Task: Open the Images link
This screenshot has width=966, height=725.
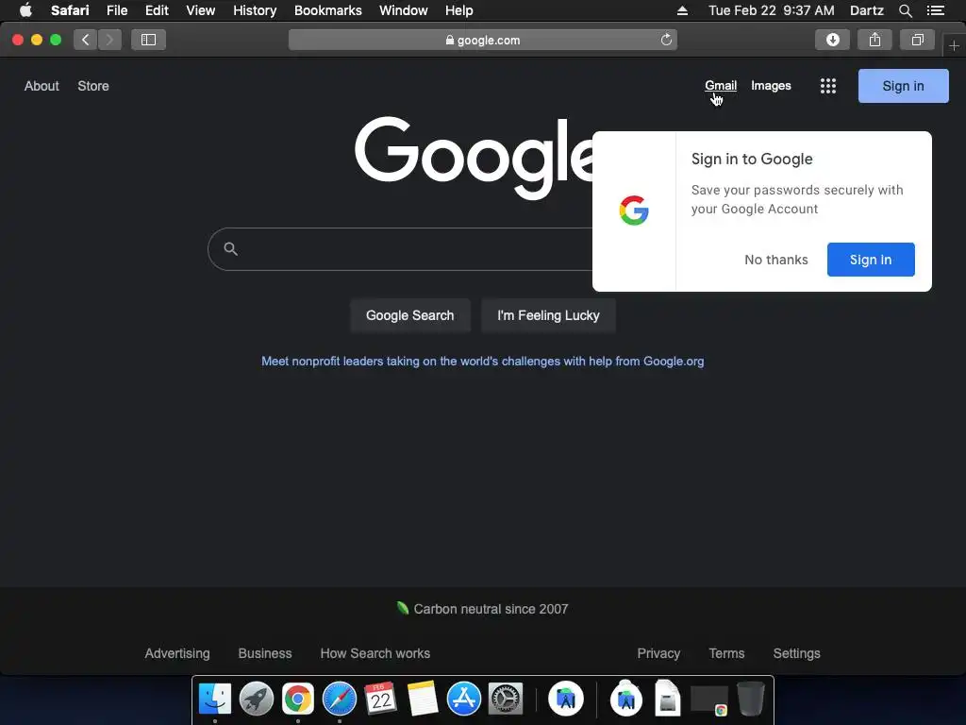Action: (x=771, y=86)
